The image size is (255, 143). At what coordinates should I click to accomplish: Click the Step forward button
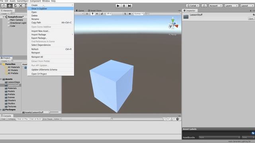point(129,6)
